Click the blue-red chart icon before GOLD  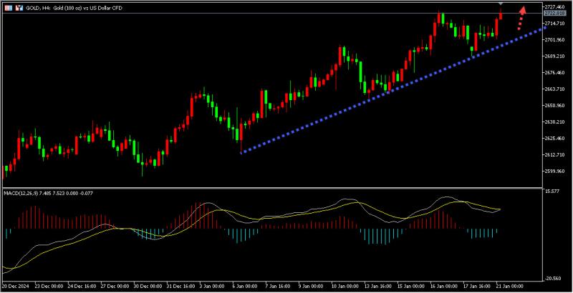(18, 7)
